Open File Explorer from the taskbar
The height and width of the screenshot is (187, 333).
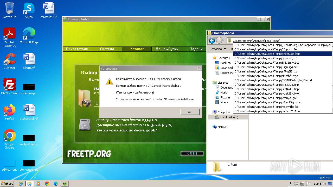[x=29, y=184]
